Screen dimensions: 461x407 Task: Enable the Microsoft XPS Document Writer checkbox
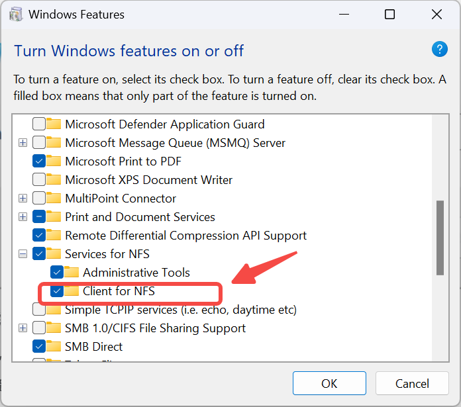[39, 179]
